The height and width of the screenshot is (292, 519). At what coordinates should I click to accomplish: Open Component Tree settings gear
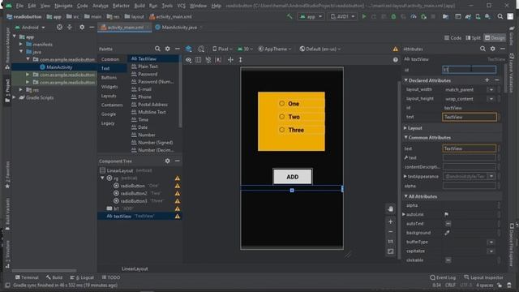(168, 161)
